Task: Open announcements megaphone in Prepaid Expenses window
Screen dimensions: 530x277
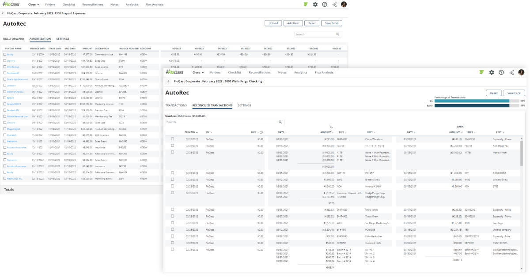Action: click(x=334, y=4)
